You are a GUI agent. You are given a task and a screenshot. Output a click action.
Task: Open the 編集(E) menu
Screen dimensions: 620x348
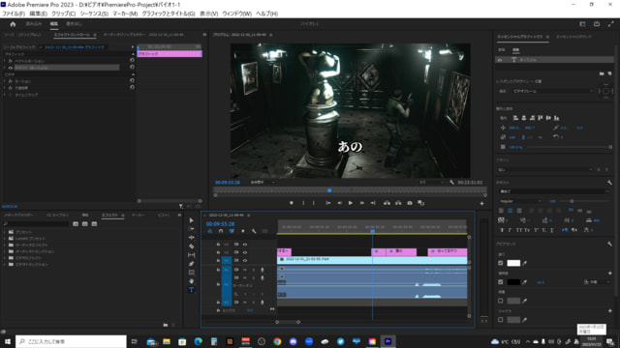click(38, 14)
